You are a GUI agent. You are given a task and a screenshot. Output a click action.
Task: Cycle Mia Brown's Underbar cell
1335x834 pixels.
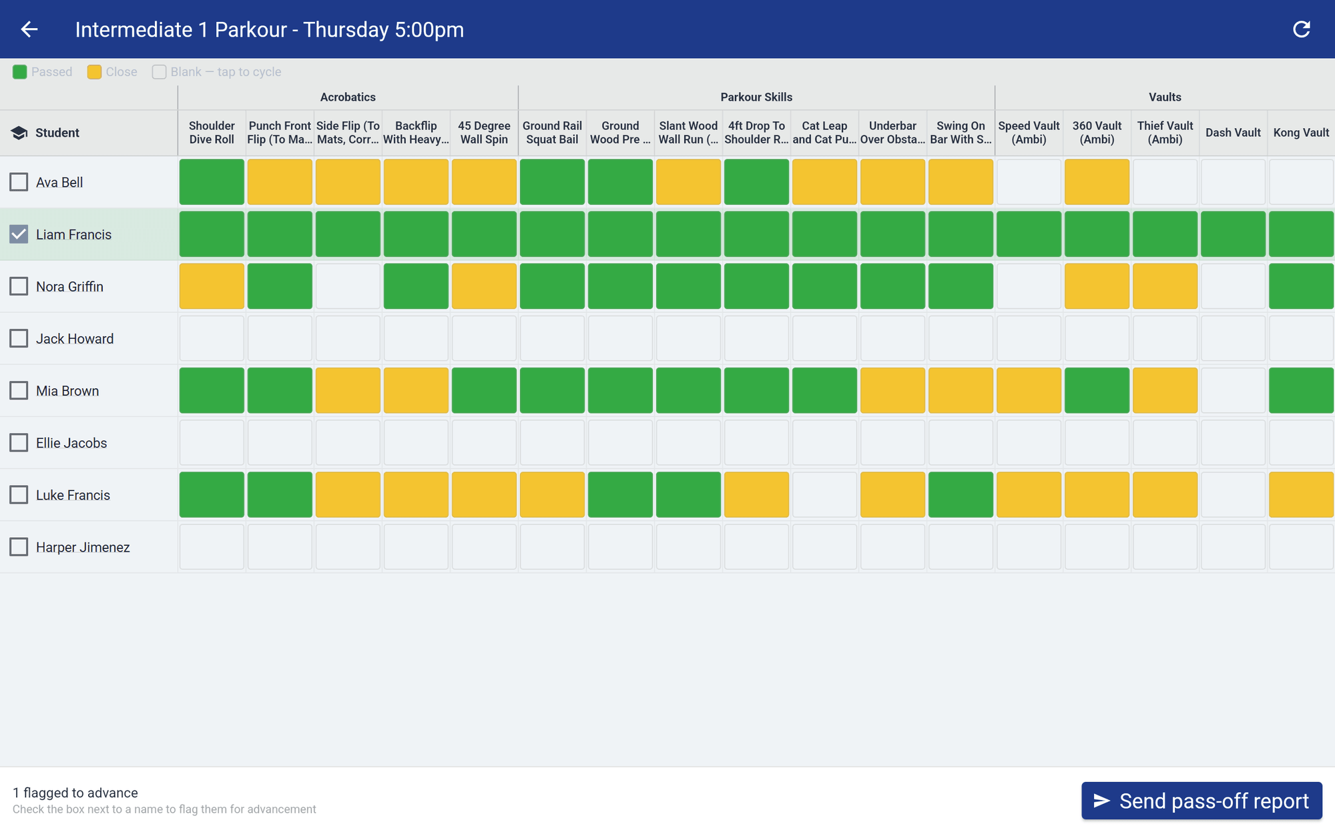(x=892, y=390)
